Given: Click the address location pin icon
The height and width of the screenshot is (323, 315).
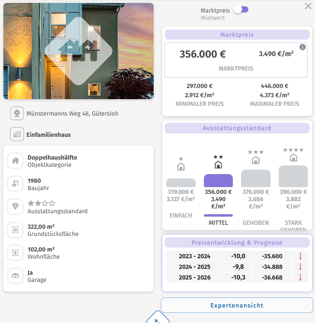Looking at the screenshot, I should [17, 113].
